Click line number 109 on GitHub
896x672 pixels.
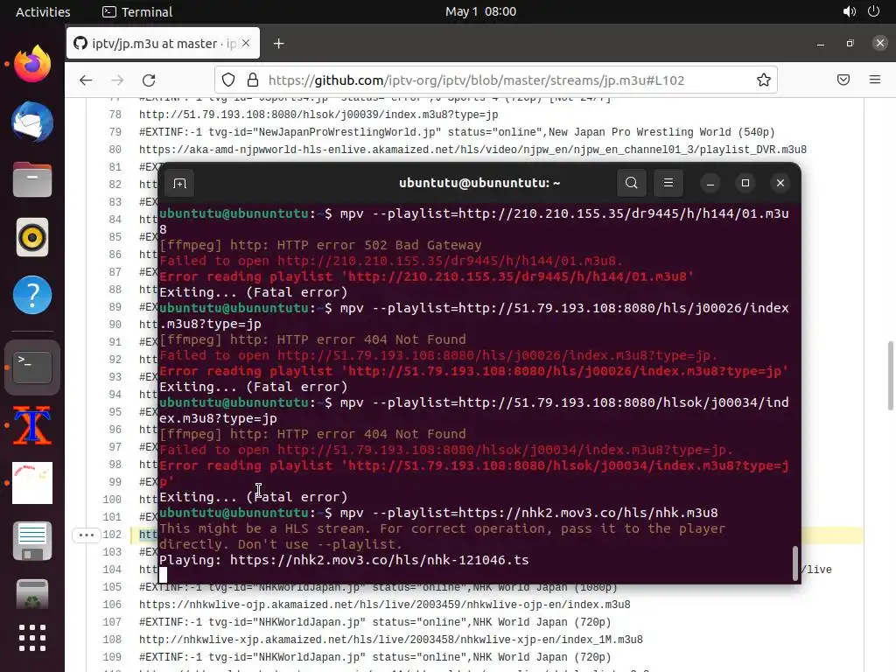(x=112, y=657)
